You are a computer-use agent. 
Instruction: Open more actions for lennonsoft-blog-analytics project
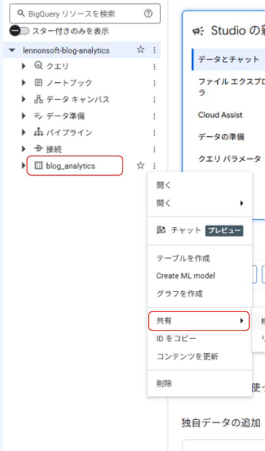pyautogui.click(x=154, y=50)
